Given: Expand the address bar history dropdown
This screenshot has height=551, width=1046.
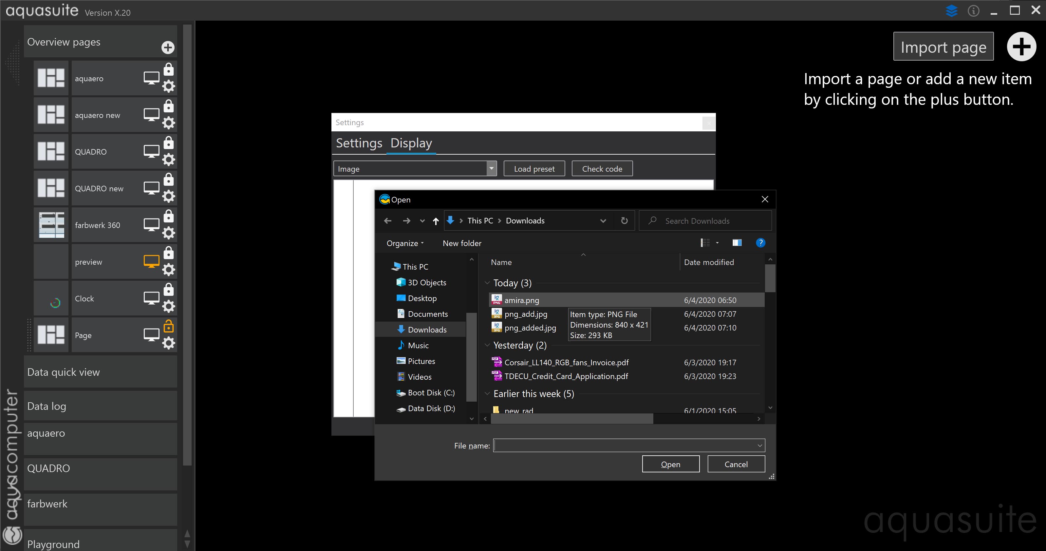Looking at the screenshot, I should (x=603, y=221).
